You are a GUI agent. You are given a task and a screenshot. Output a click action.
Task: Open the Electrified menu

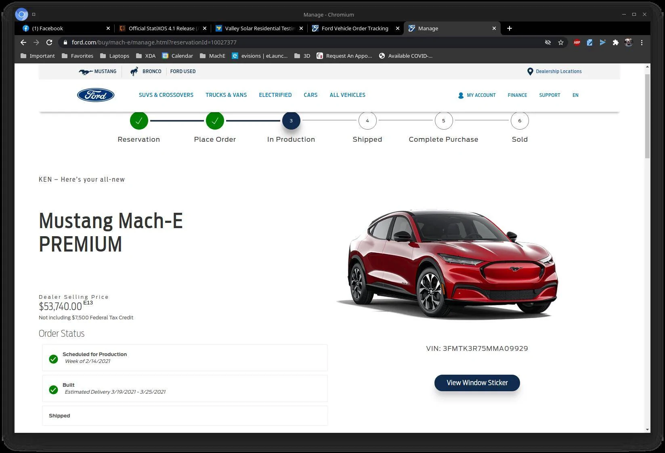[275, 95]
